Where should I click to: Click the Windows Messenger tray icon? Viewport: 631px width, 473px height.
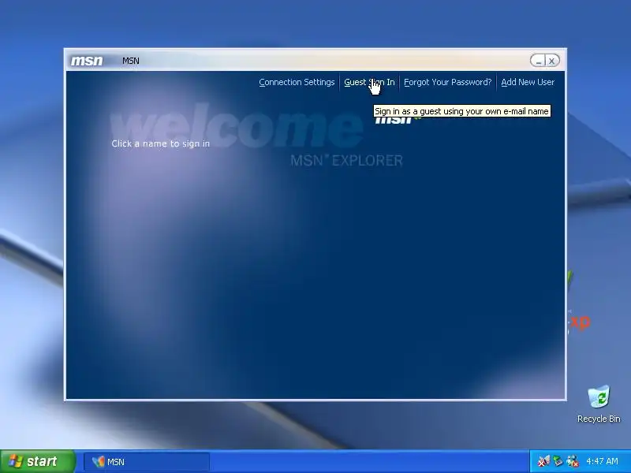[573, 461]
